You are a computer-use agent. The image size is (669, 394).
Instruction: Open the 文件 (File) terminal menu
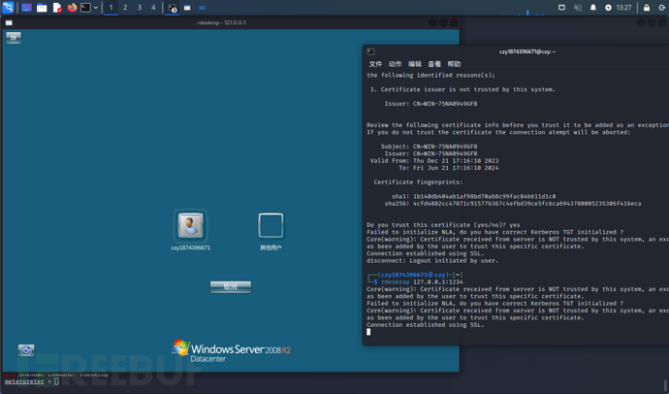pos(375,64)
